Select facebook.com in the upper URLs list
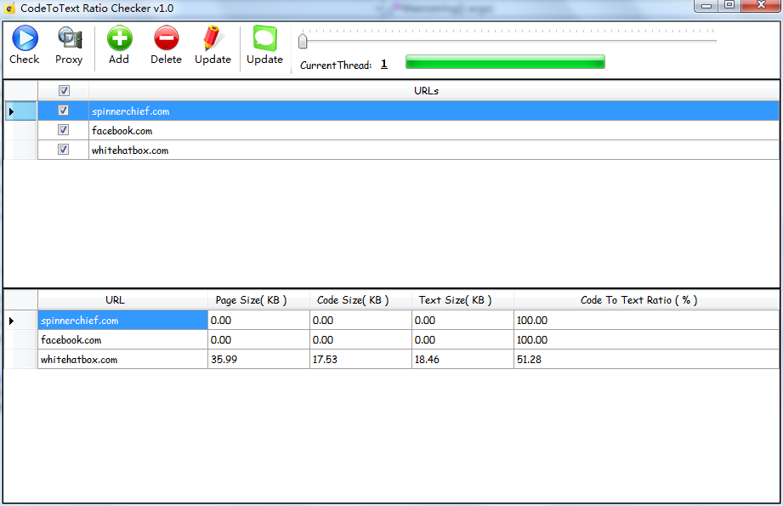The image size is (783, 506). pos(122,131)
